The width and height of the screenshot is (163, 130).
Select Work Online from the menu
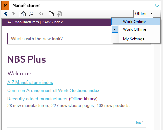click(136, 22)
